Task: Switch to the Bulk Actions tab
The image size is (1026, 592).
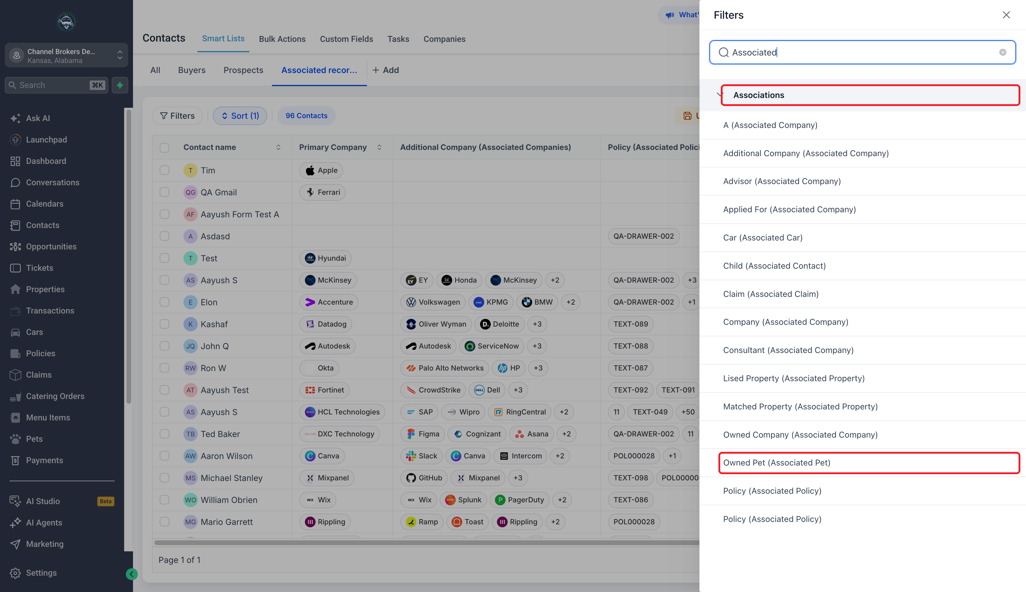Action: 282,39
